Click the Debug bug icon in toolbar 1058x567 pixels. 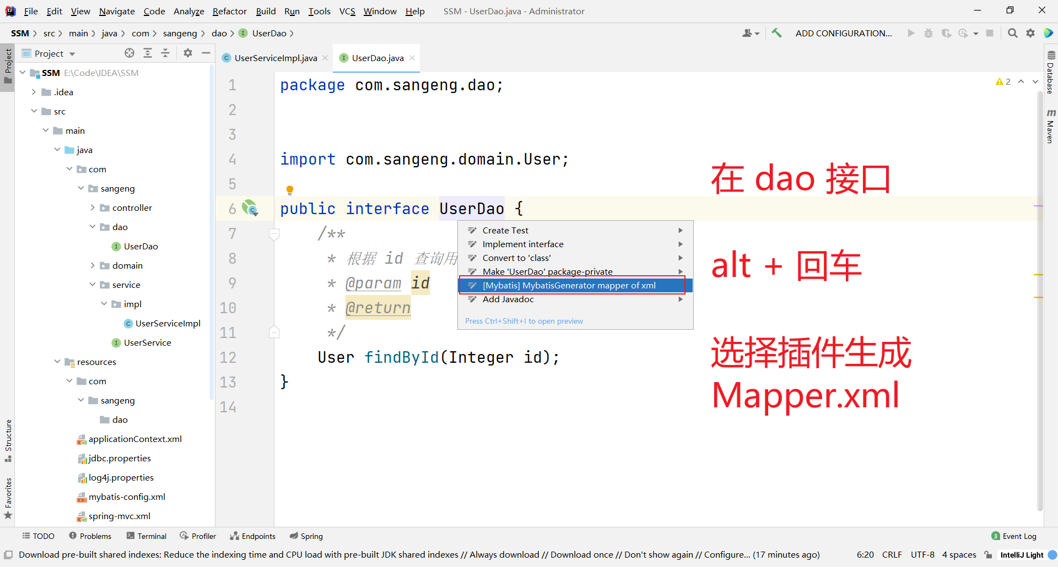coord(929,33)
